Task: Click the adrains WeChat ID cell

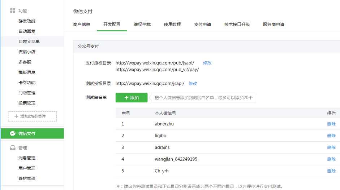Action: tap(162, 147)
